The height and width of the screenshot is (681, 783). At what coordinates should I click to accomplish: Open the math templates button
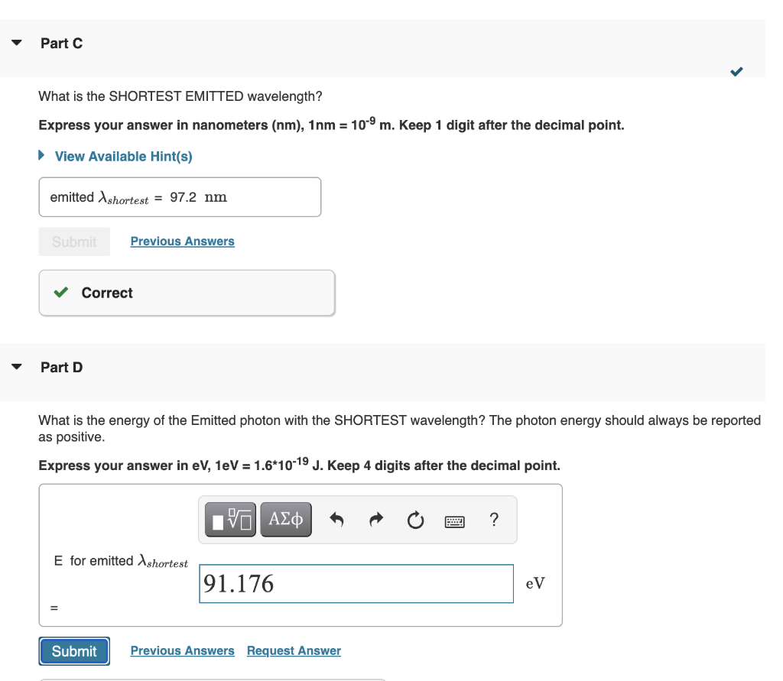(x=230, y=520)
